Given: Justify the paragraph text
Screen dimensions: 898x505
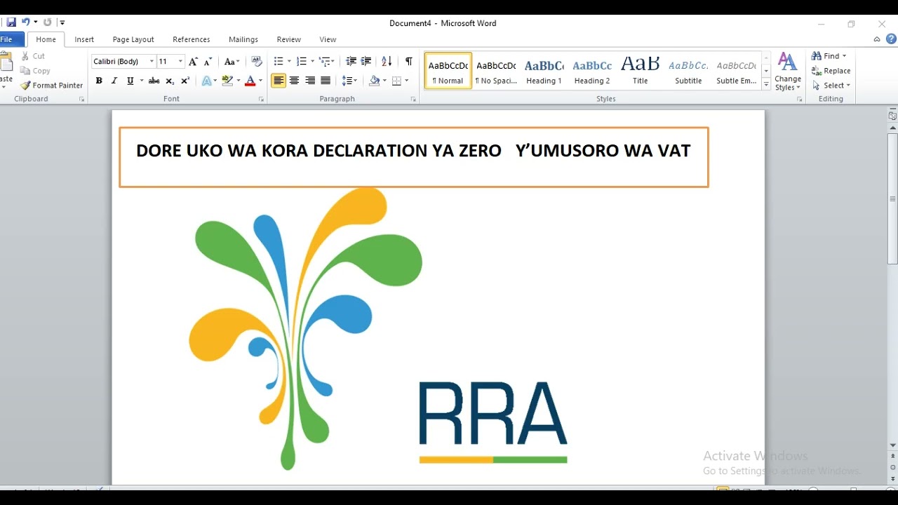Looking at the screenshot, I should click(326, 81).
